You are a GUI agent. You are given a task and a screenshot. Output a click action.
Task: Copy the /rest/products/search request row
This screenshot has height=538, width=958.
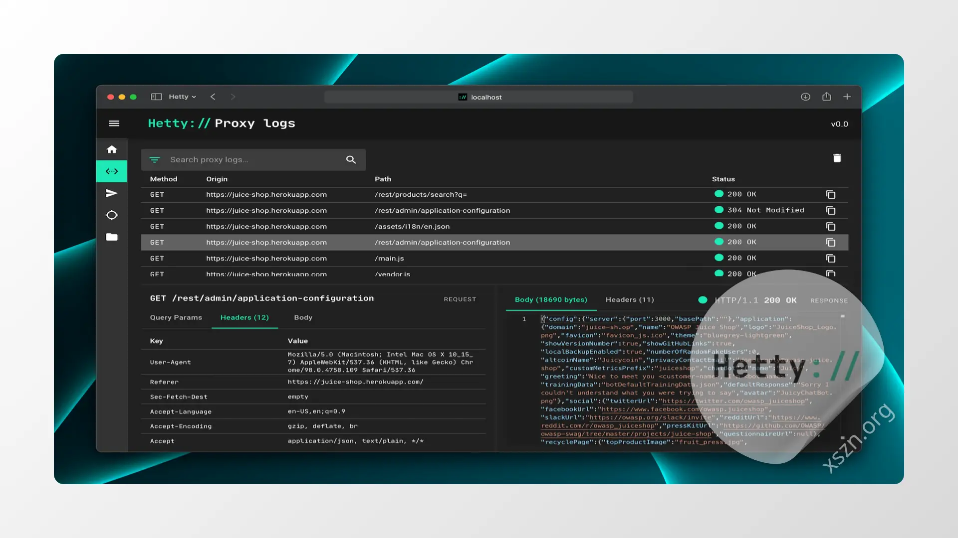[x=831, y=194]
